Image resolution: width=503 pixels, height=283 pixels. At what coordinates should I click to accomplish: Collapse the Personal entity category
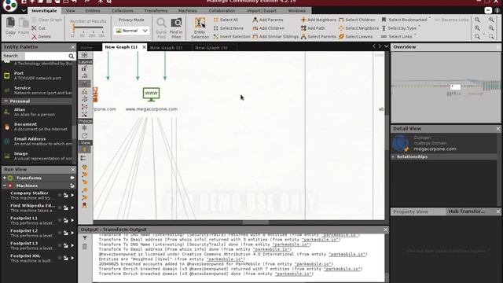point(6,101)
